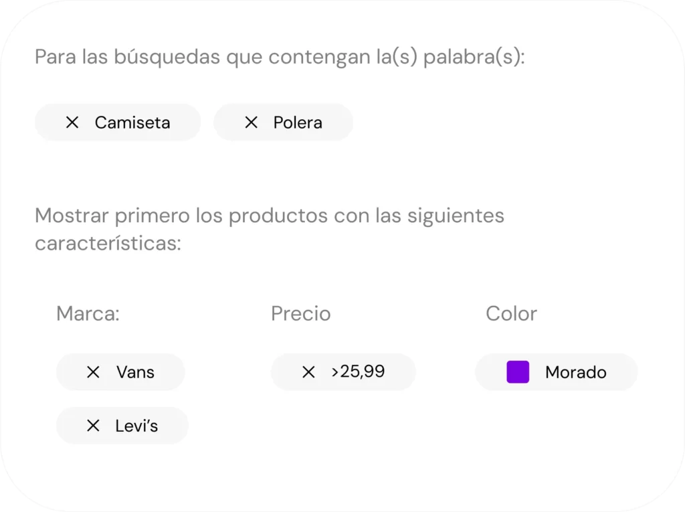Remove the "Polera" keyword with its X icon
The image size is (685, 512).
252,122
